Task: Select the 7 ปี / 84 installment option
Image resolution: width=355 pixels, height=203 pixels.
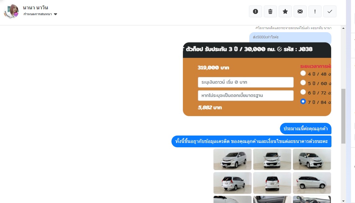Action: coord(303,101)
